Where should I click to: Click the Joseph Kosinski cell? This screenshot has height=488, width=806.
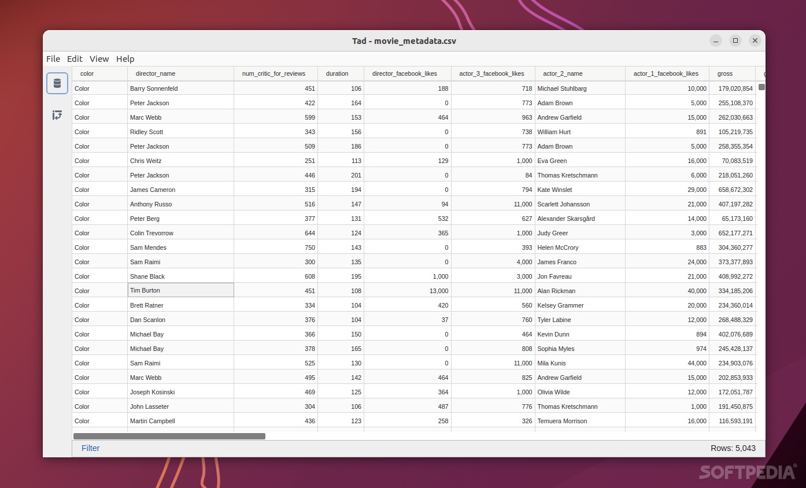(x=180, y=392)
